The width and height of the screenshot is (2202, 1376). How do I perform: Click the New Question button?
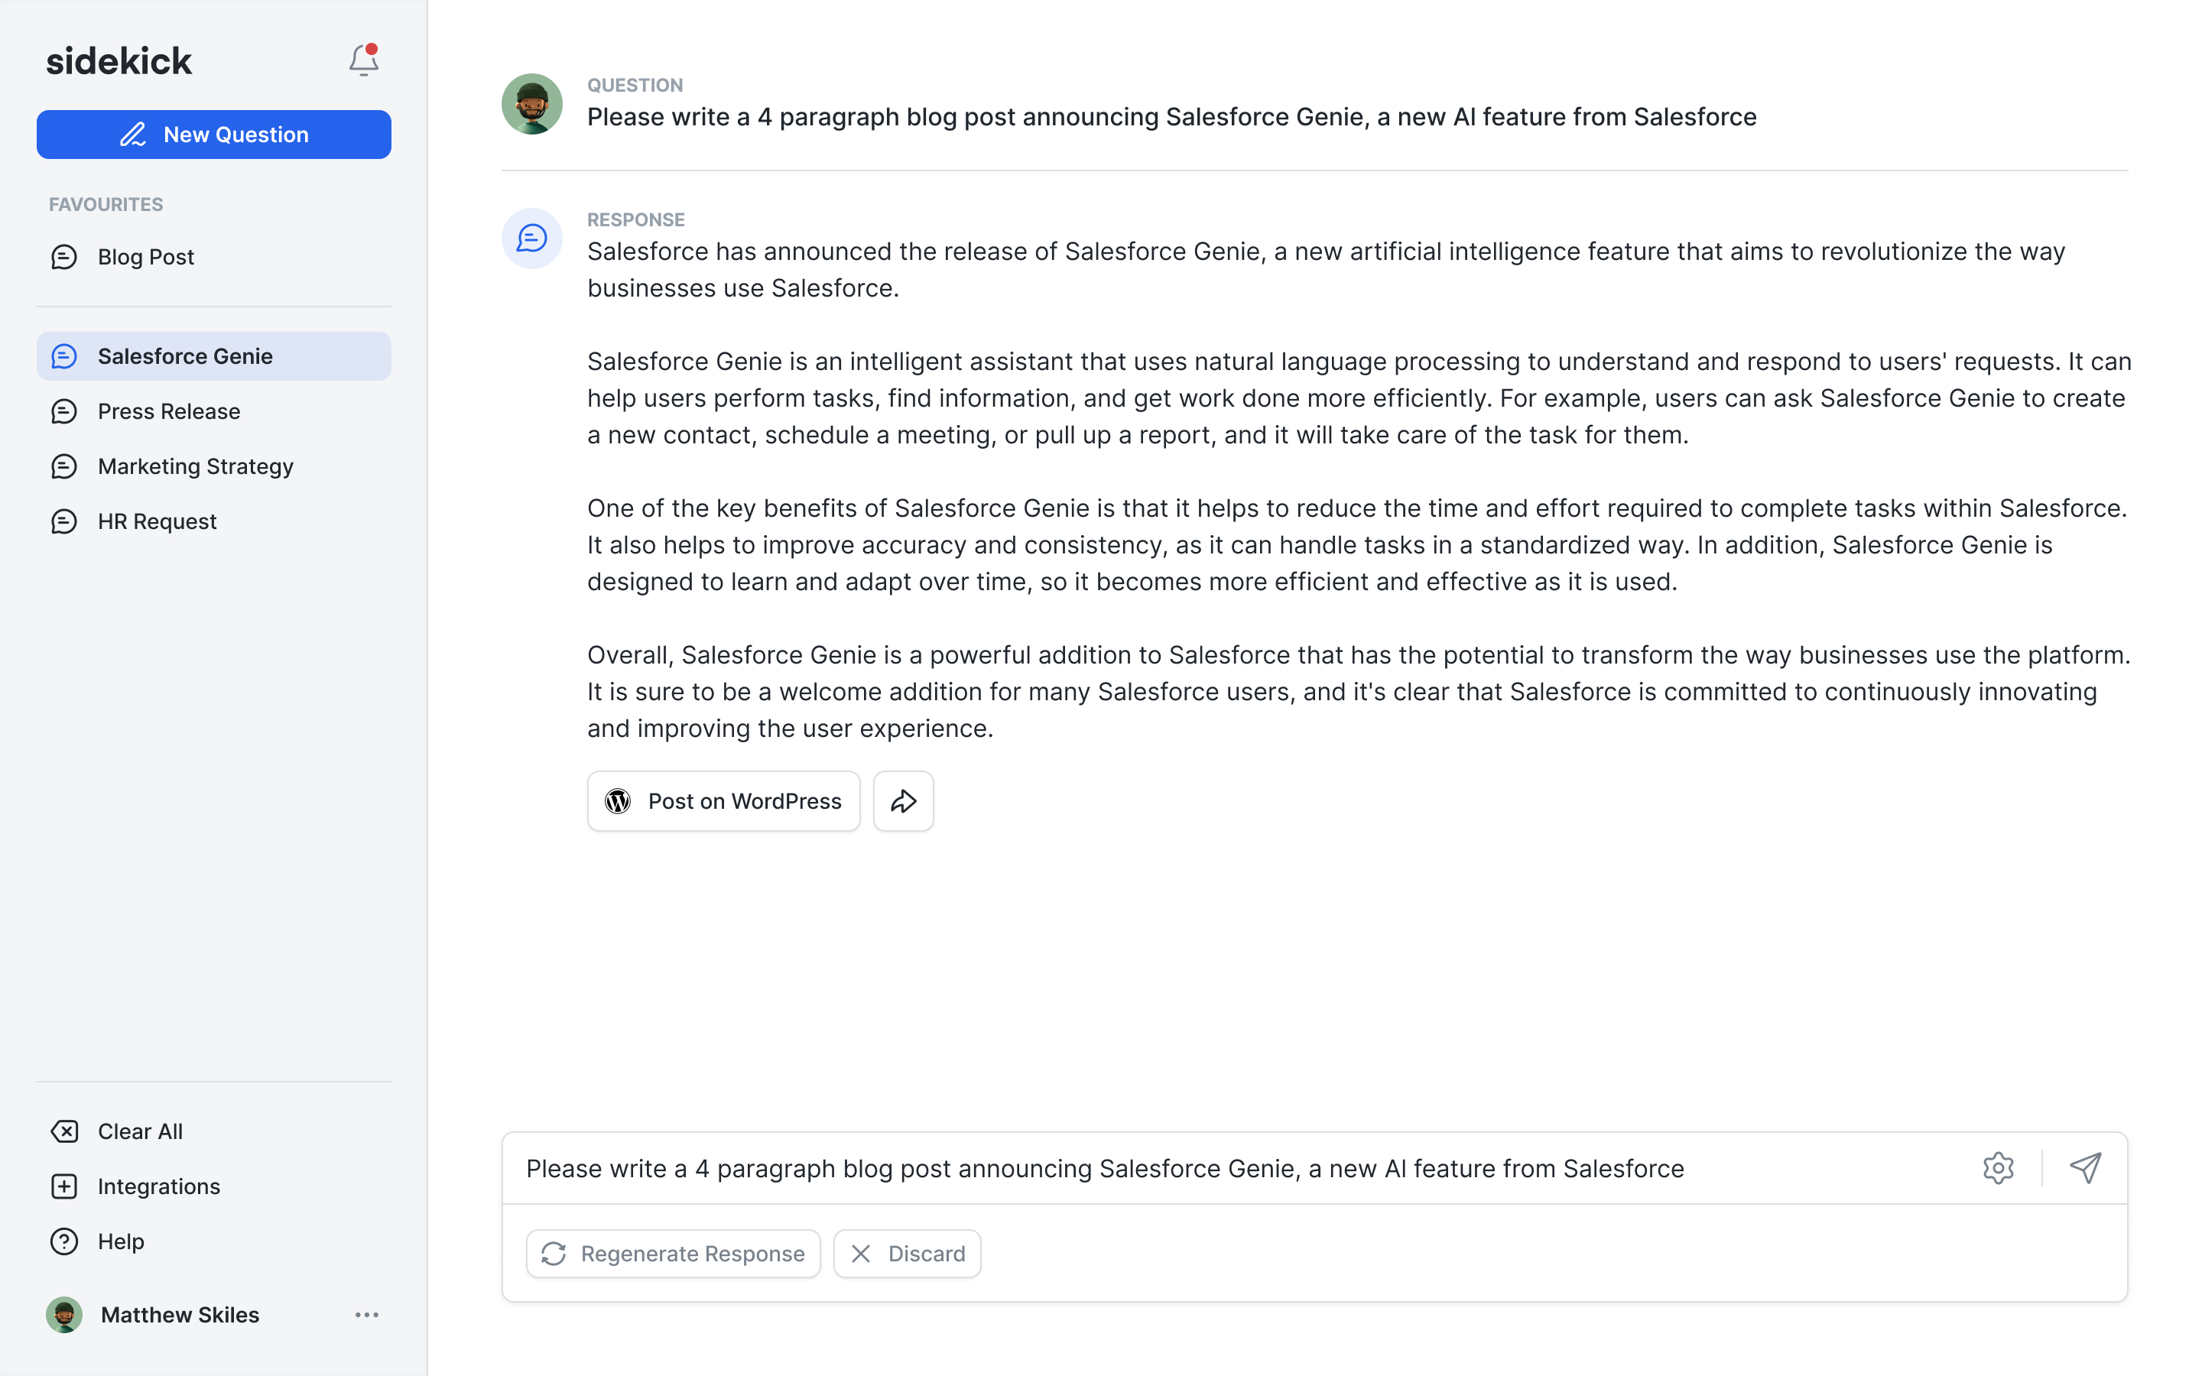tap(214, 133)
